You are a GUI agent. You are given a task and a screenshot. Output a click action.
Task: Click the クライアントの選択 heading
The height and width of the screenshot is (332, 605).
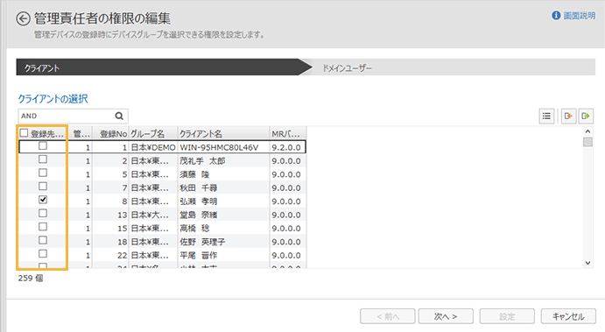53,99
